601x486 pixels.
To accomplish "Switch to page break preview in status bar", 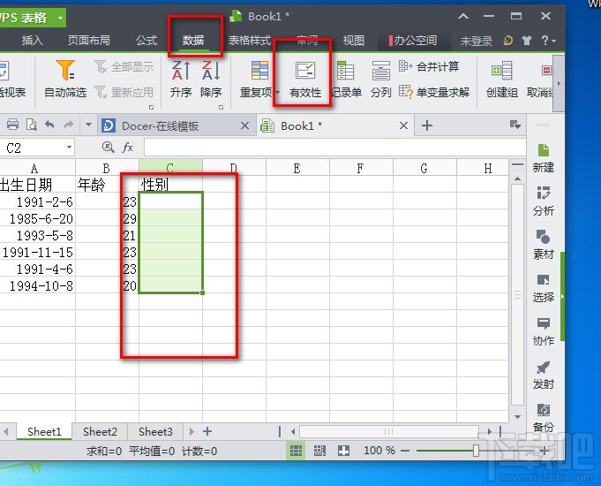I will (x=319, y=451).
